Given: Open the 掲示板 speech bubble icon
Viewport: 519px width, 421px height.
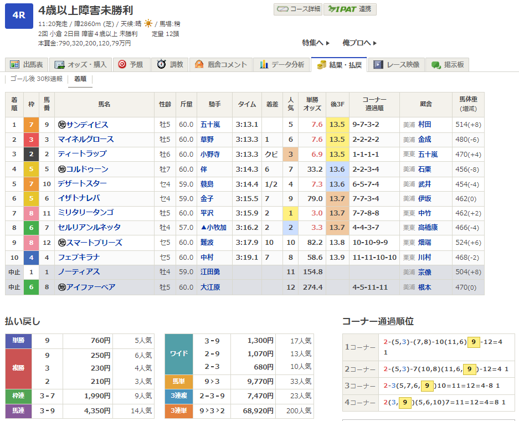Looking at the screenshot, I should pos(436,65).
